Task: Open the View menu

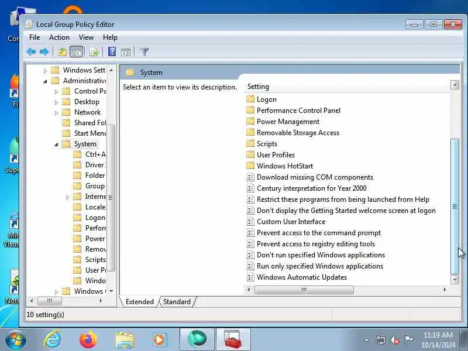Action: click(x=86, y=37)
